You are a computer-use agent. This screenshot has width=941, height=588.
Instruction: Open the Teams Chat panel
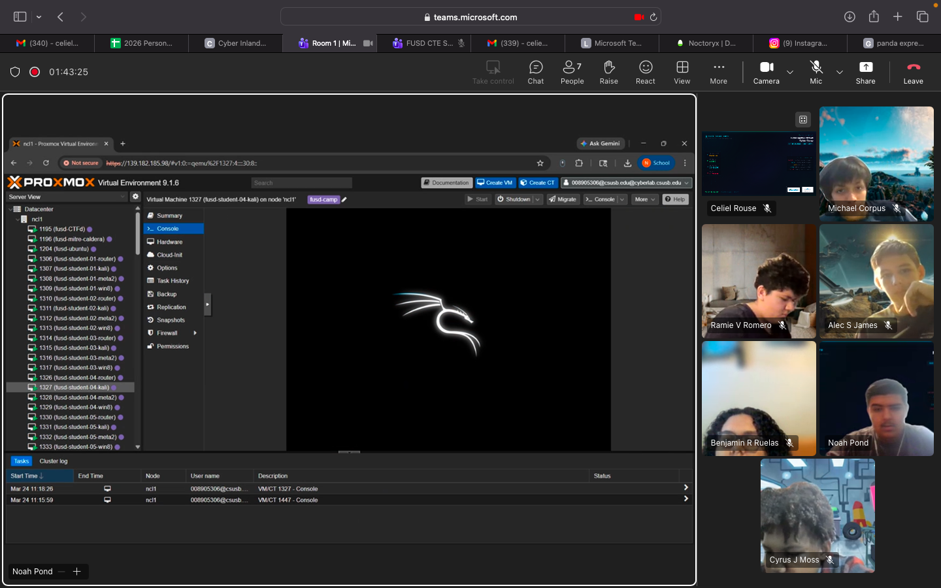click(535, 72)
